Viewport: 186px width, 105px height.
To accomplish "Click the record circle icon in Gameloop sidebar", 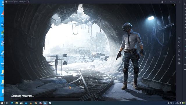I will pyautogui.click(x=179, y=59).
